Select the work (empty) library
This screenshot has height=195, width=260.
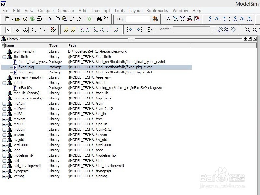click(97, 51)
